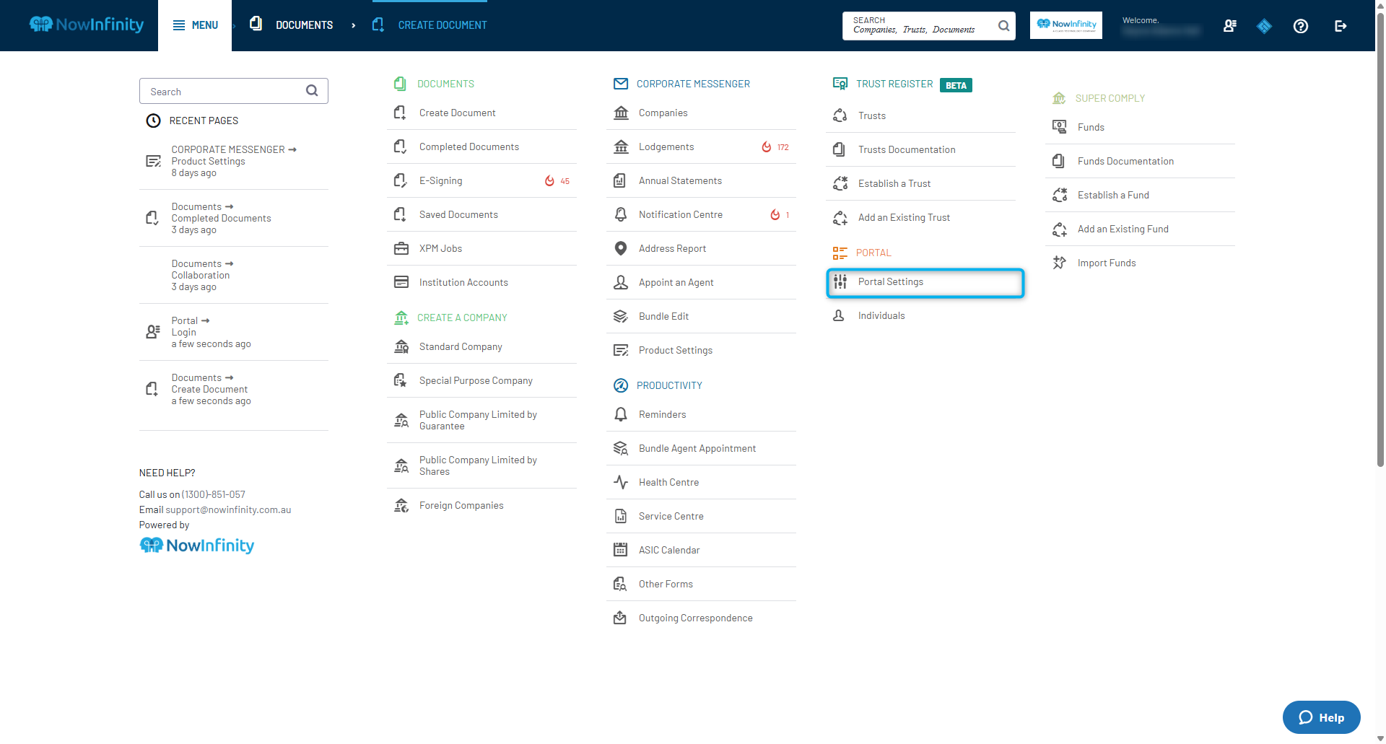Click the Notification Centre bell icon

[620, 214]
